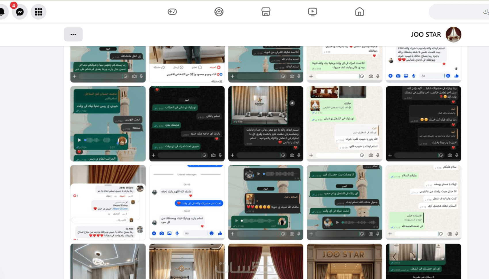Open the photo of the JOO STAR storefront sign
Image resolution: width=489 pixels, height=279 pixels.
(x=345, y=261)
